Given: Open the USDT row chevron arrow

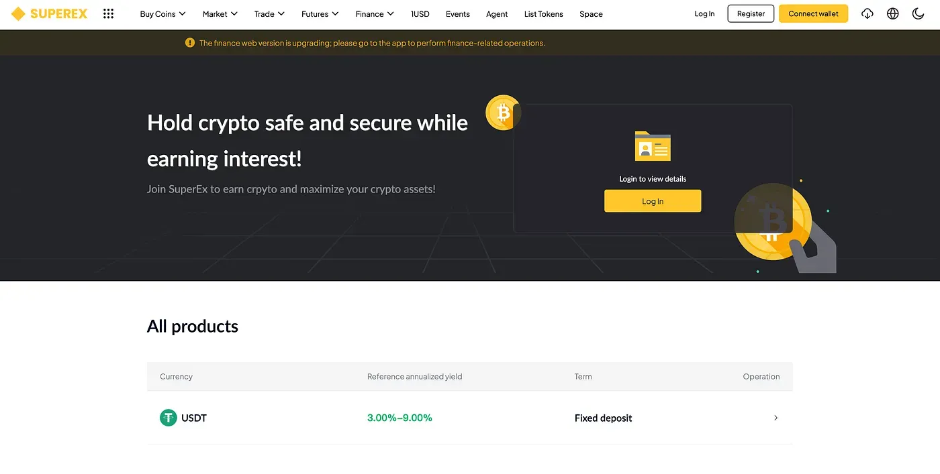Looking at the screenshot, I should pos(775,418).
